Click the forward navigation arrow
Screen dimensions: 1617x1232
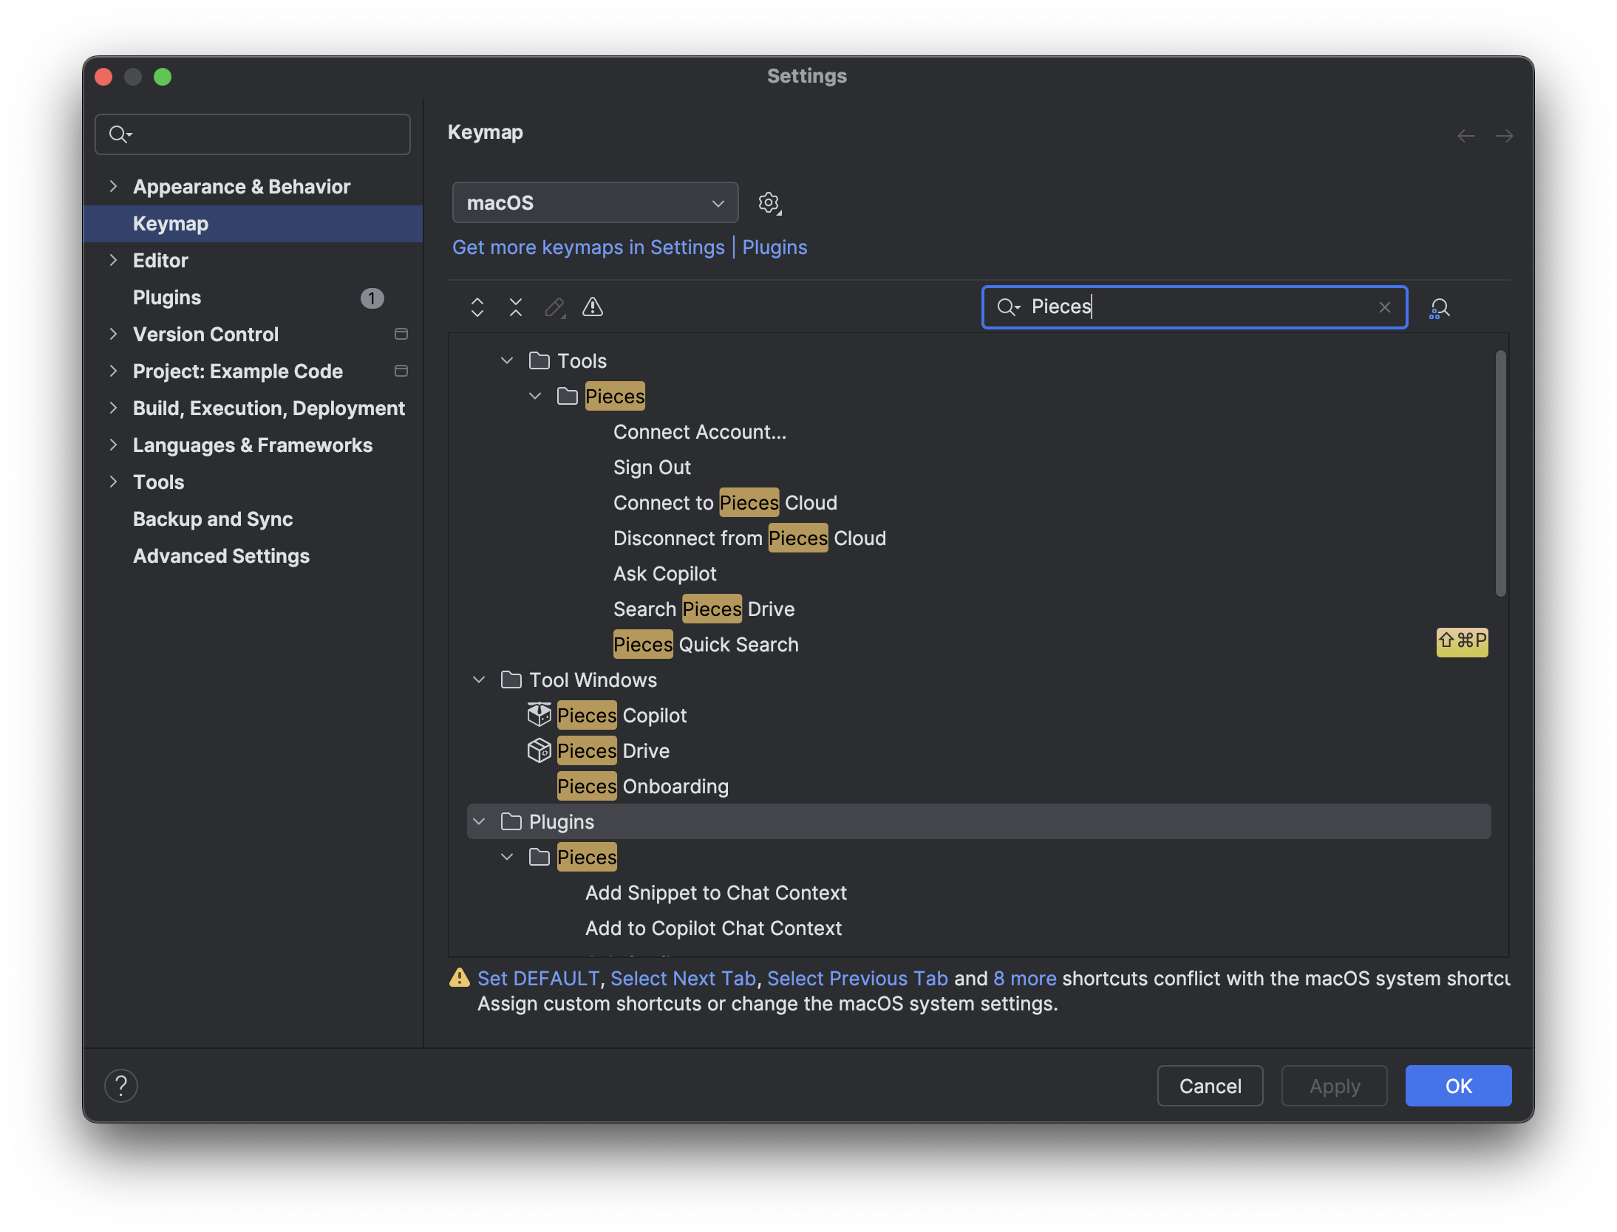(1504, 136)
